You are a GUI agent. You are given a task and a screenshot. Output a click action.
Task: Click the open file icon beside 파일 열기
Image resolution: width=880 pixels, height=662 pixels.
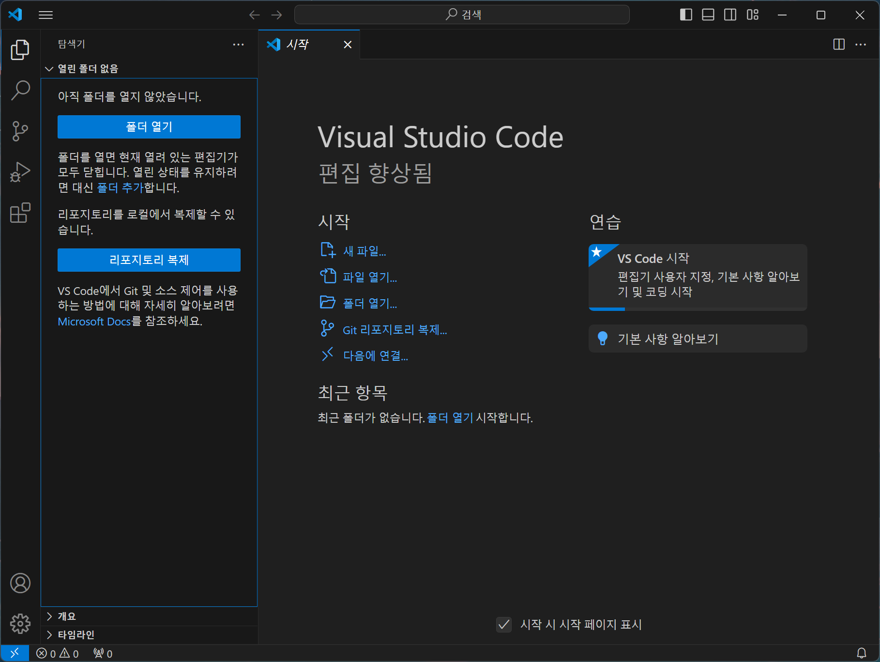click(x=328, y=276)
